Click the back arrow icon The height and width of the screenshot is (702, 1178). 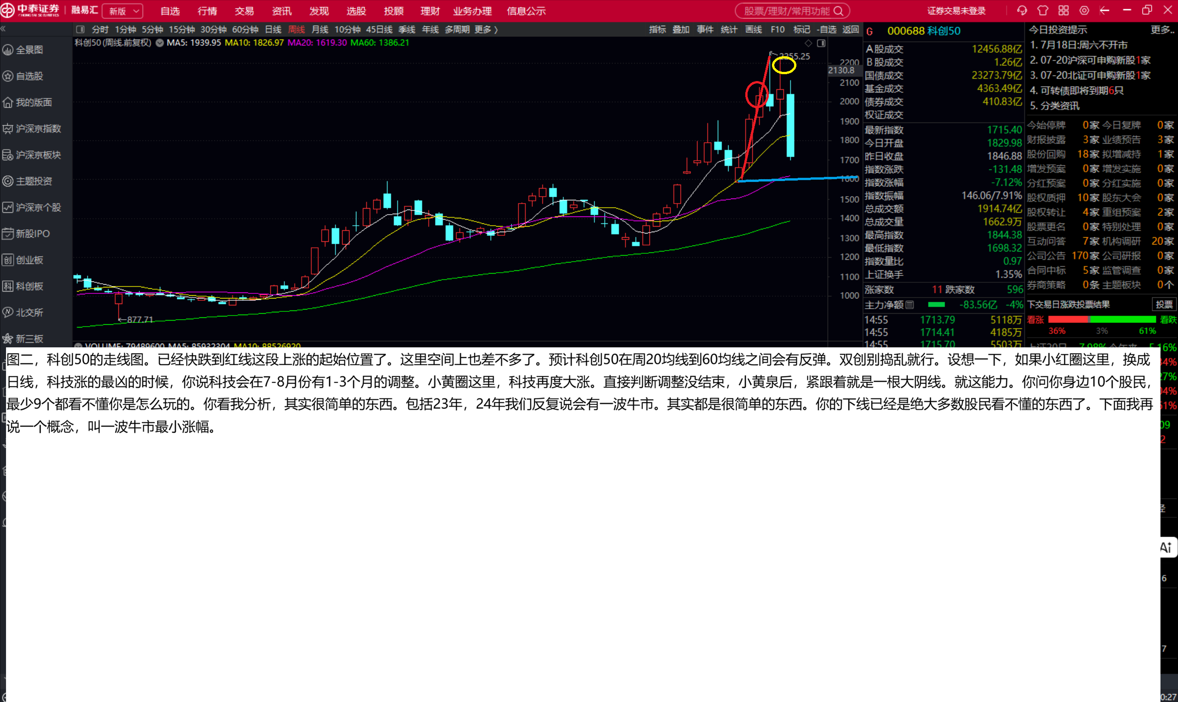click(x=1105, y=11)
